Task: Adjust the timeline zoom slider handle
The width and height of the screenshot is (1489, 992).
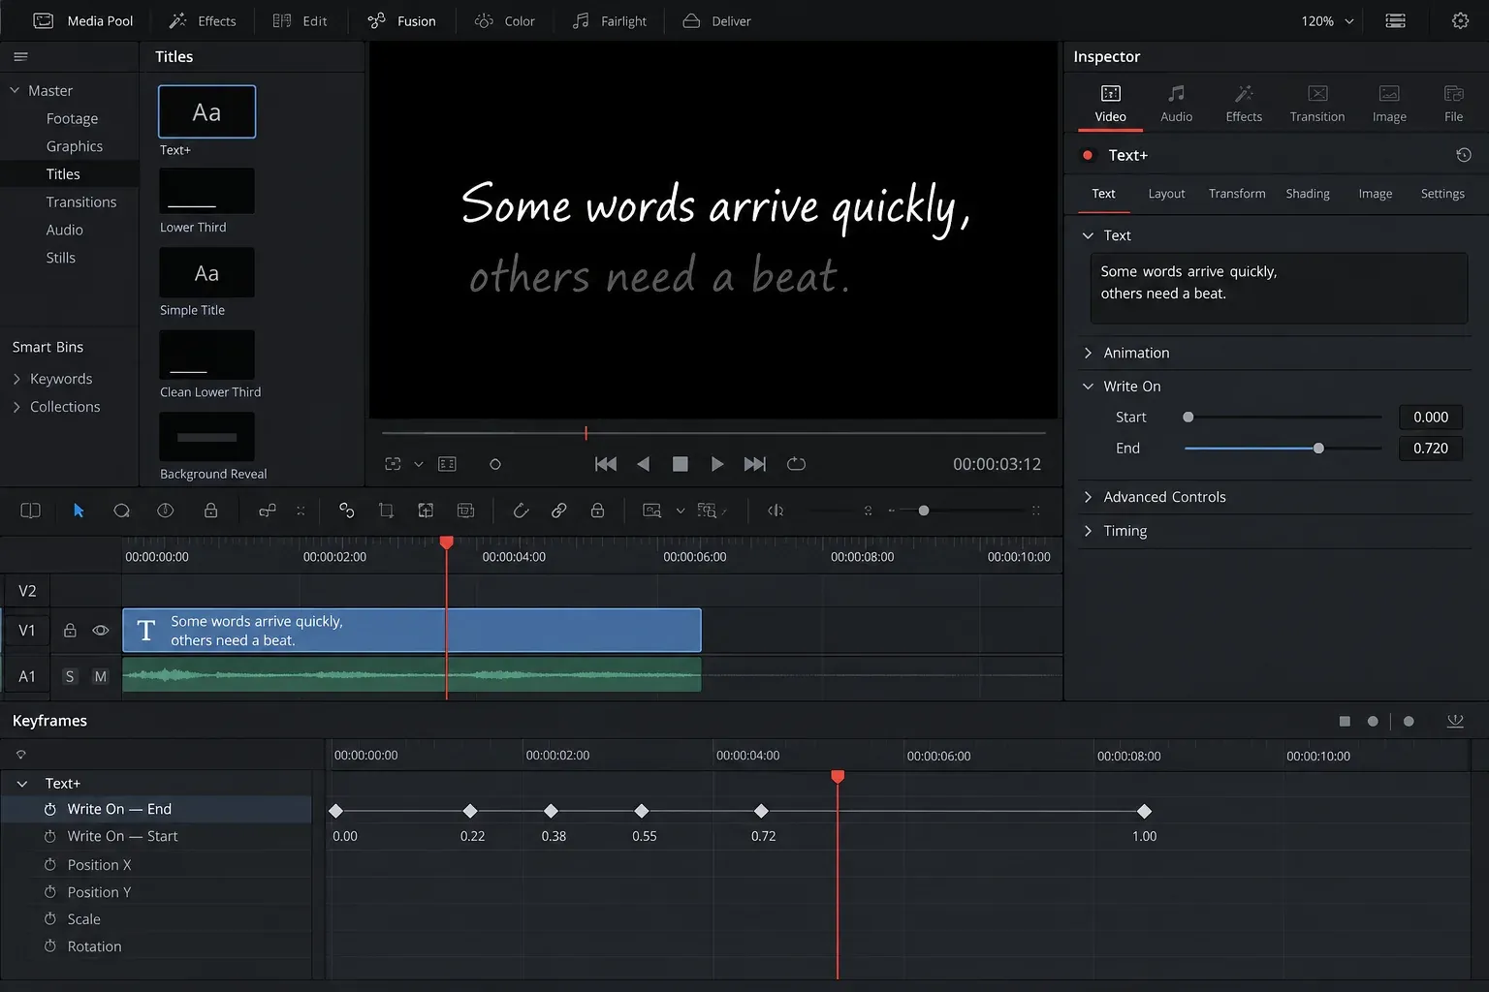Action: pos(924,511)
